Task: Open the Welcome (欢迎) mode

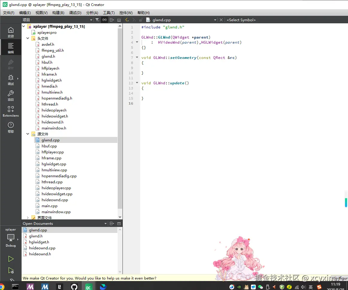Action: coord(11,32)
